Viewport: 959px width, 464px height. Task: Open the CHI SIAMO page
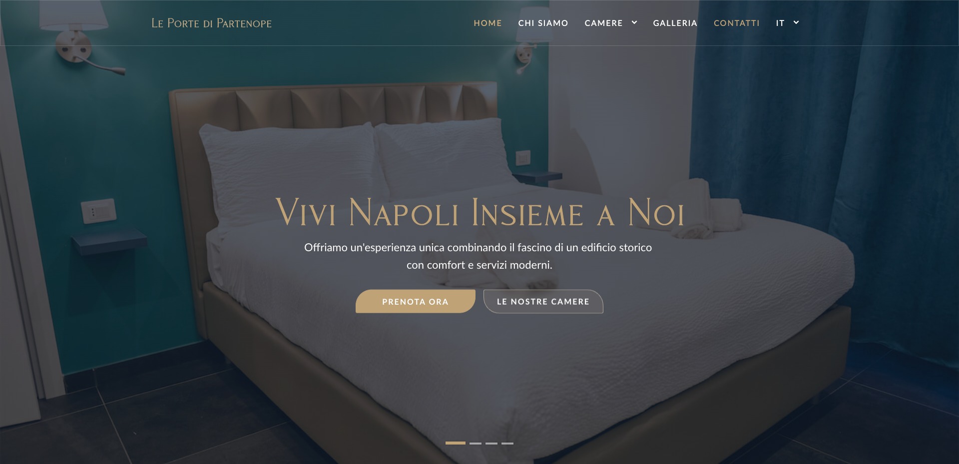pyautogui.click(x=543, y=23)
